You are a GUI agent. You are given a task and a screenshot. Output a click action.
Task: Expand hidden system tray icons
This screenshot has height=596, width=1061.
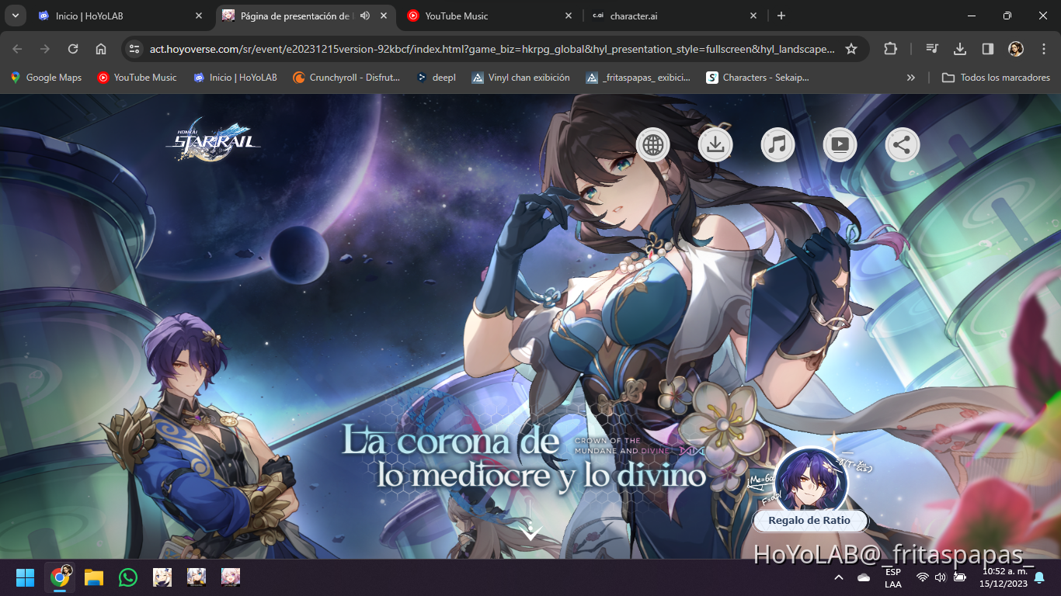click(x=838, y=577)
